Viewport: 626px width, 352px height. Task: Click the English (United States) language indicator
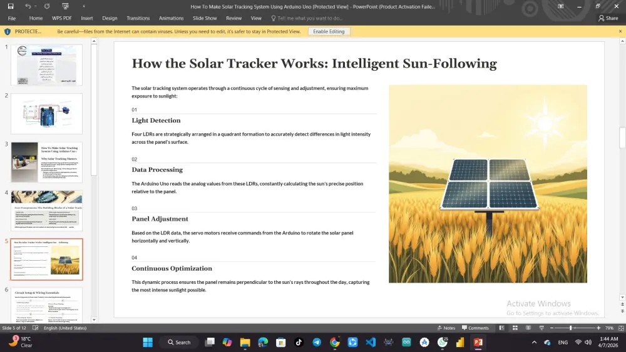[65, 328]
